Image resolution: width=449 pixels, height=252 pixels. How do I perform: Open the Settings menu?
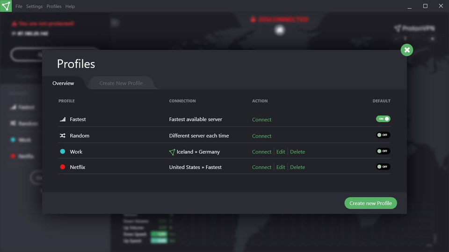click(34, 7)
